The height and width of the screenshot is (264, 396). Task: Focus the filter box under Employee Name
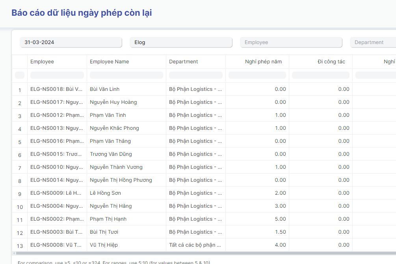pyautogui.click(x=126, y=75)
